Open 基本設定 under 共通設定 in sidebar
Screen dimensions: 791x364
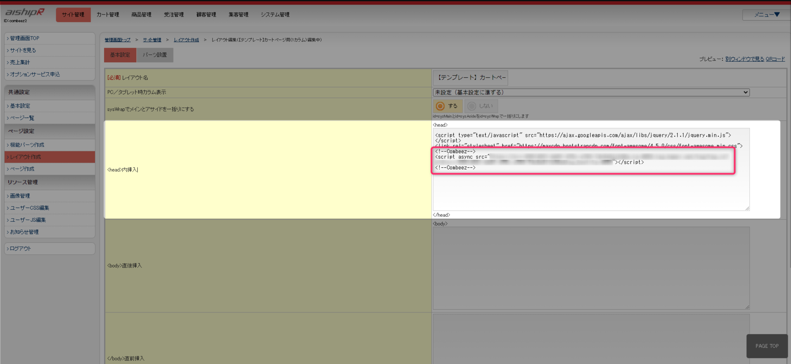coord(50,106)
